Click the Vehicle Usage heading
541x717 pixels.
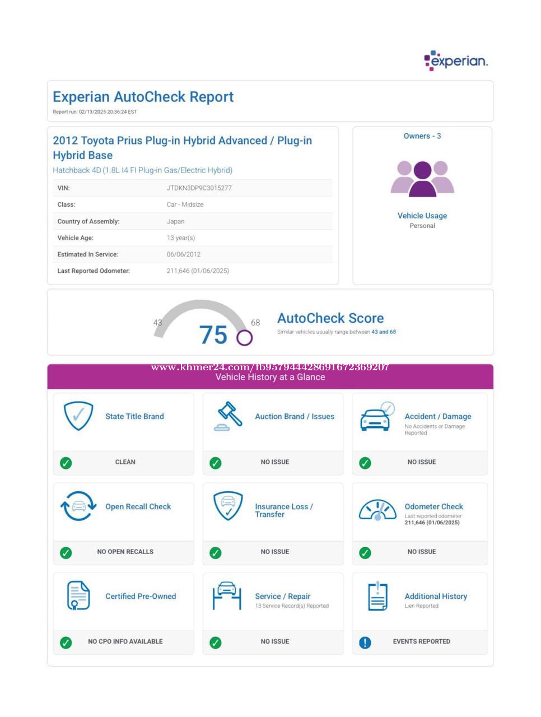click(x=422, y=216)
